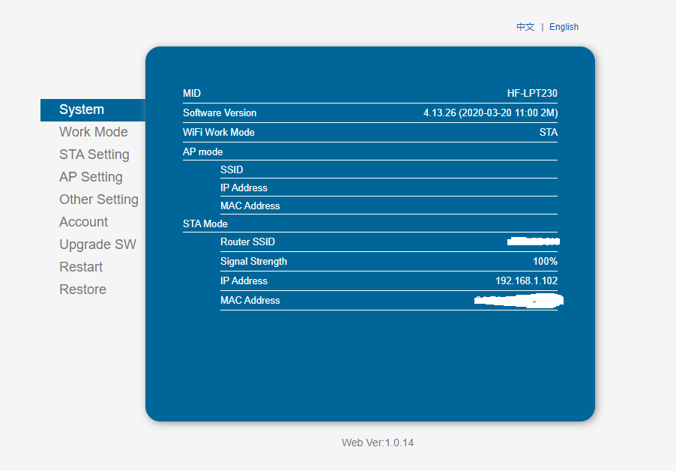Open the Other Setting page
The image size is (676, 471).
98,199
